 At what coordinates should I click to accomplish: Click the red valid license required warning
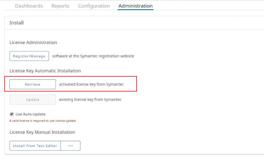(43, 121)
